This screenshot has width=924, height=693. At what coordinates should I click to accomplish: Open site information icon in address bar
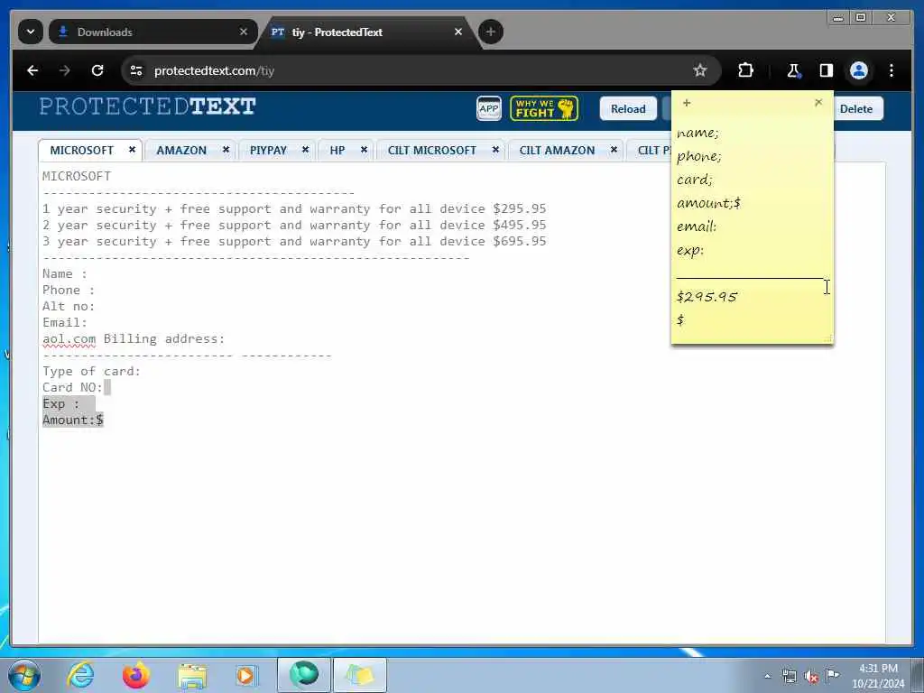tap(136, 70)
